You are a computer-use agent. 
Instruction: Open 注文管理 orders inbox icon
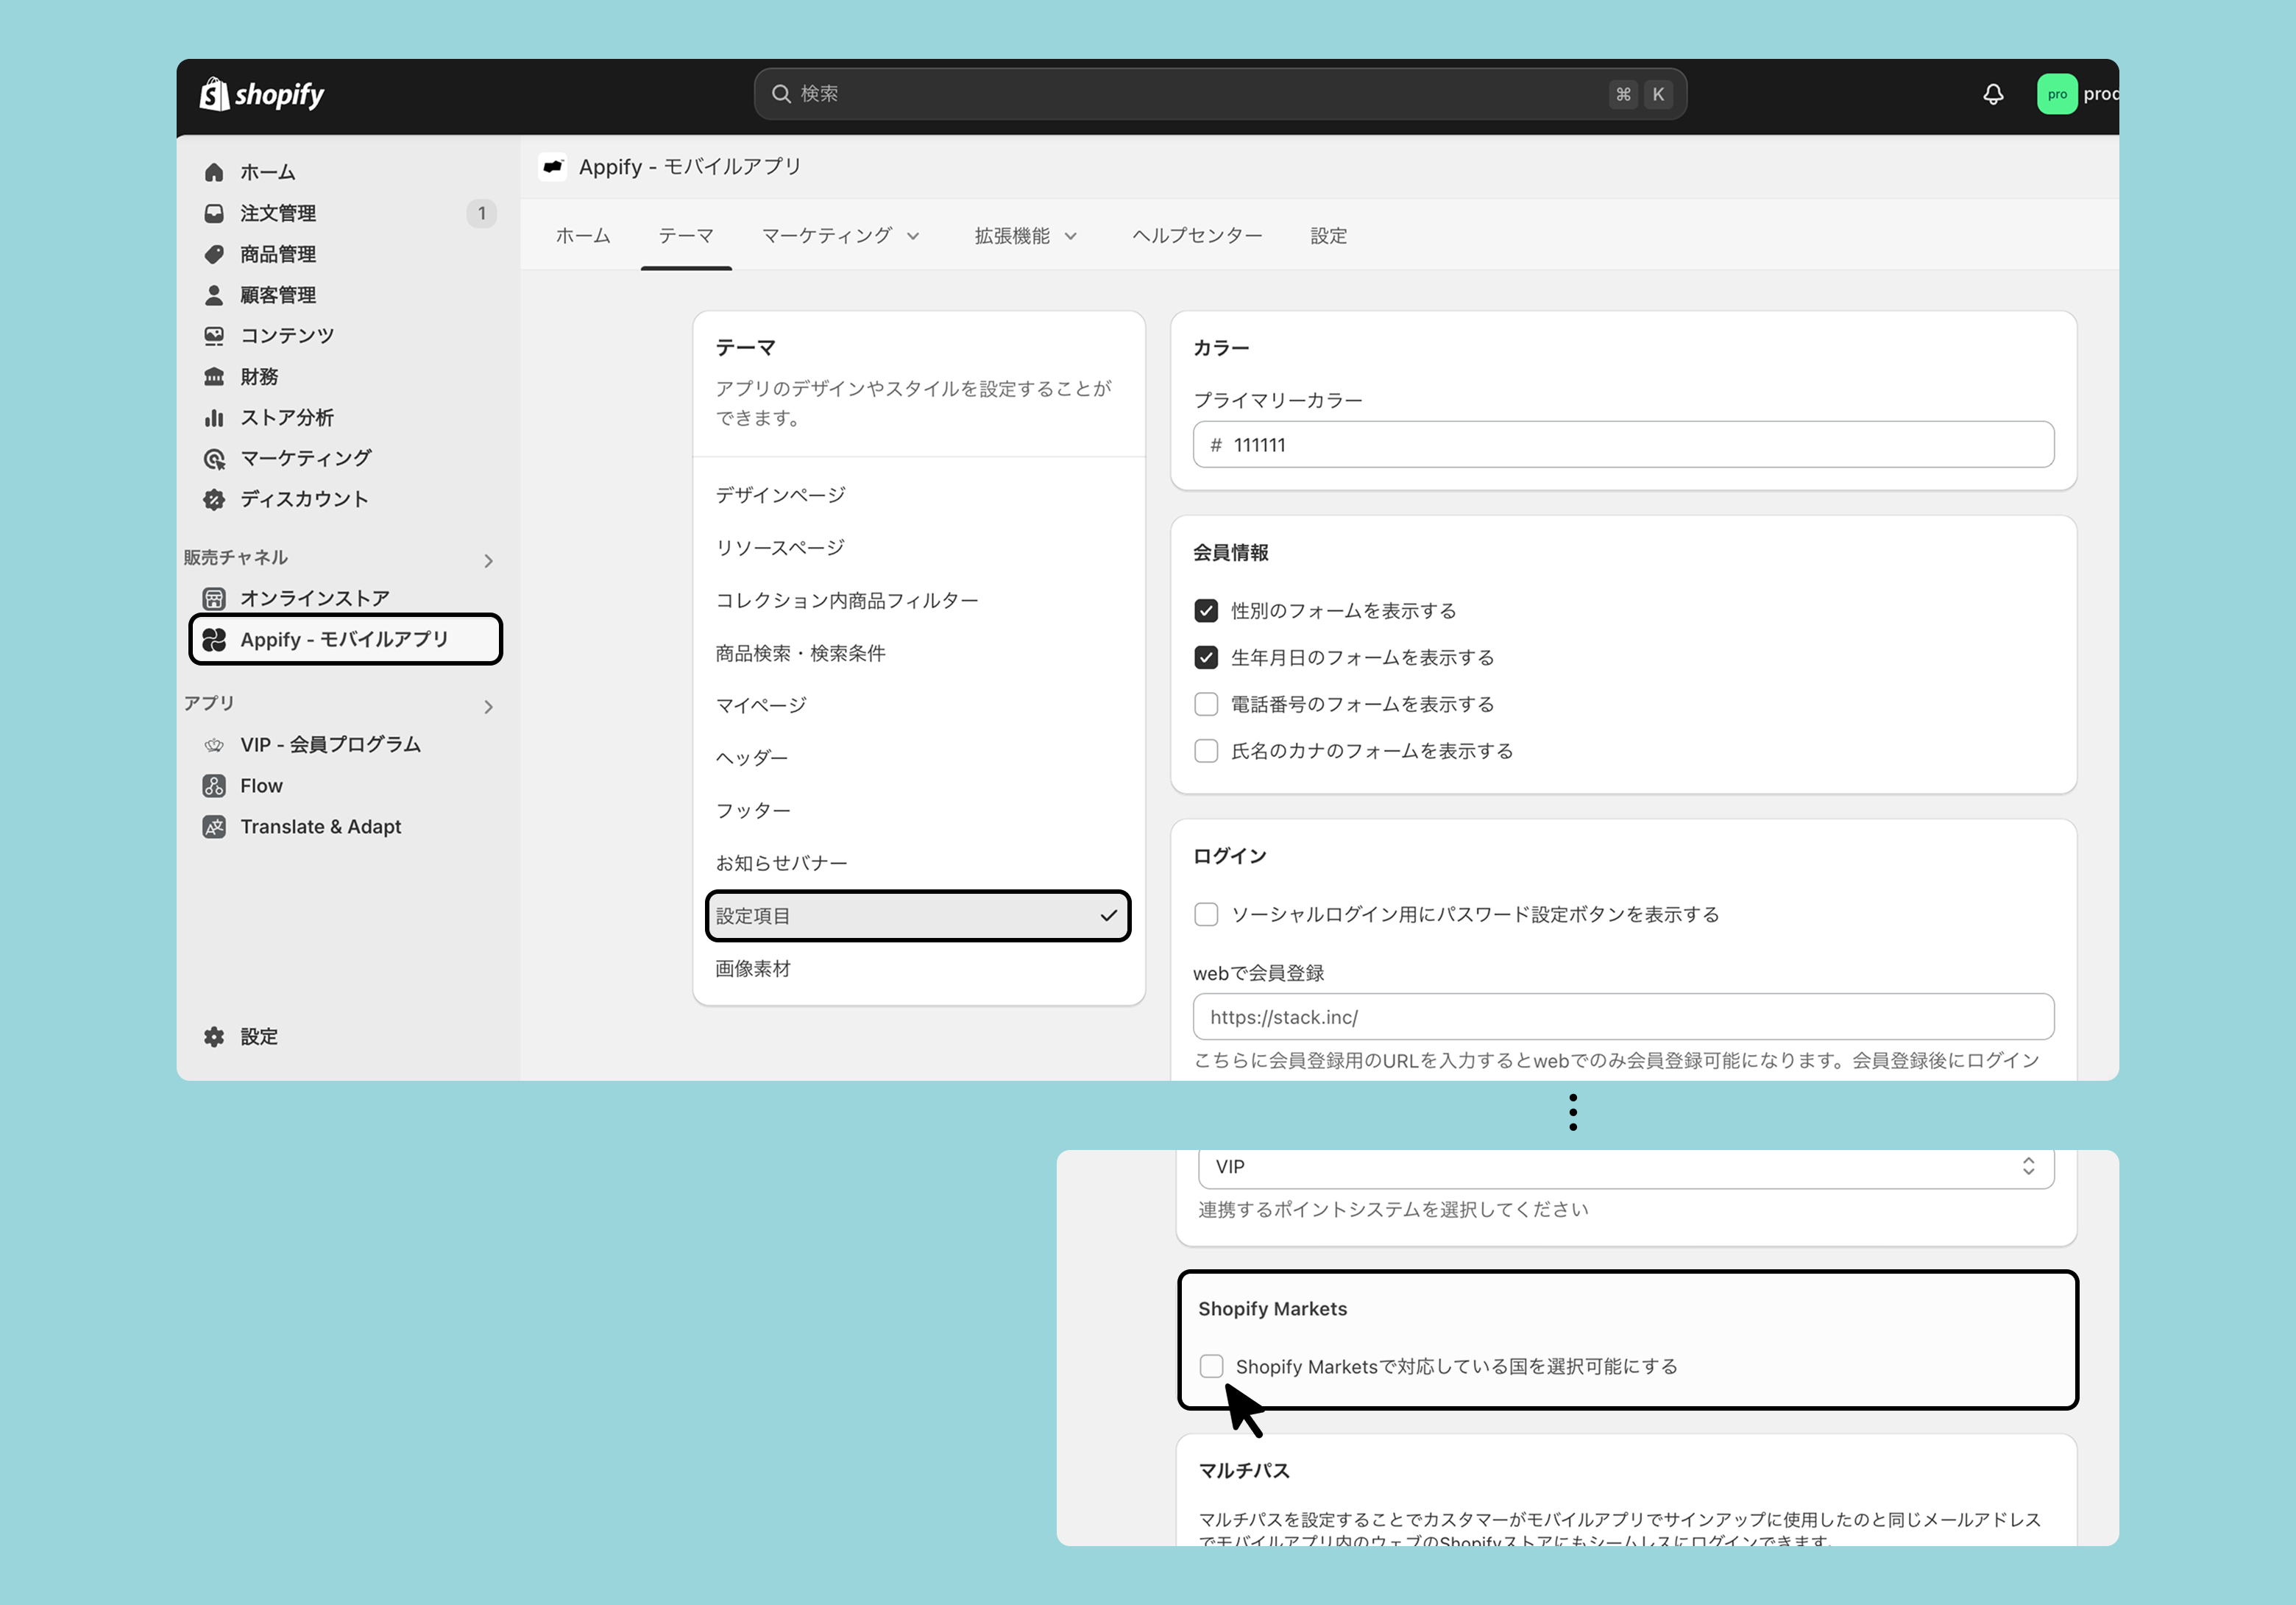pos(214,213)
